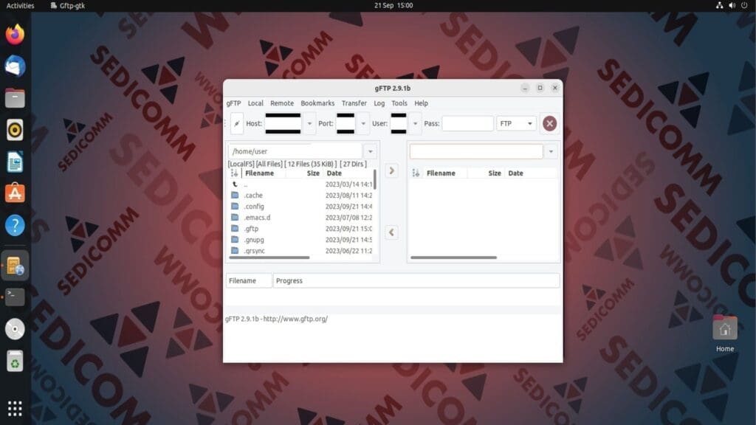Sort remote files by the Filename column

(x=444, y=173)
